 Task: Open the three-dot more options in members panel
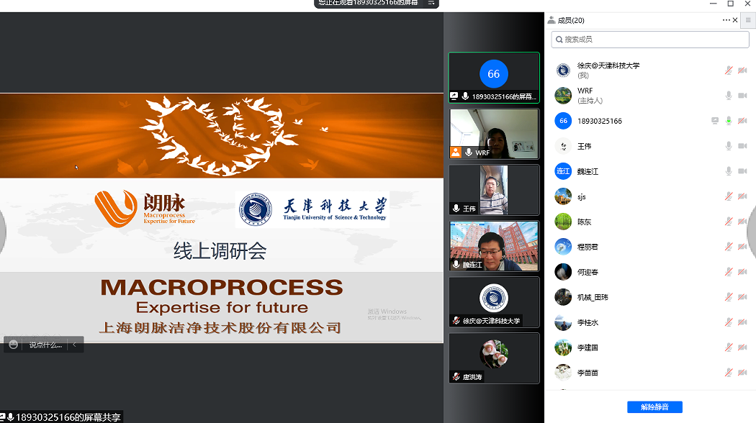tap(726, 20)
